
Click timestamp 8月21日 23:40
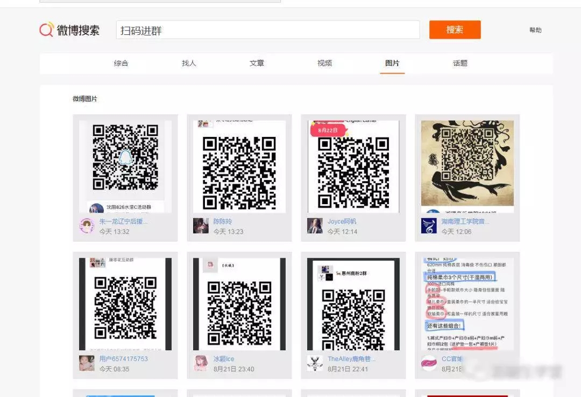point(234,369)
